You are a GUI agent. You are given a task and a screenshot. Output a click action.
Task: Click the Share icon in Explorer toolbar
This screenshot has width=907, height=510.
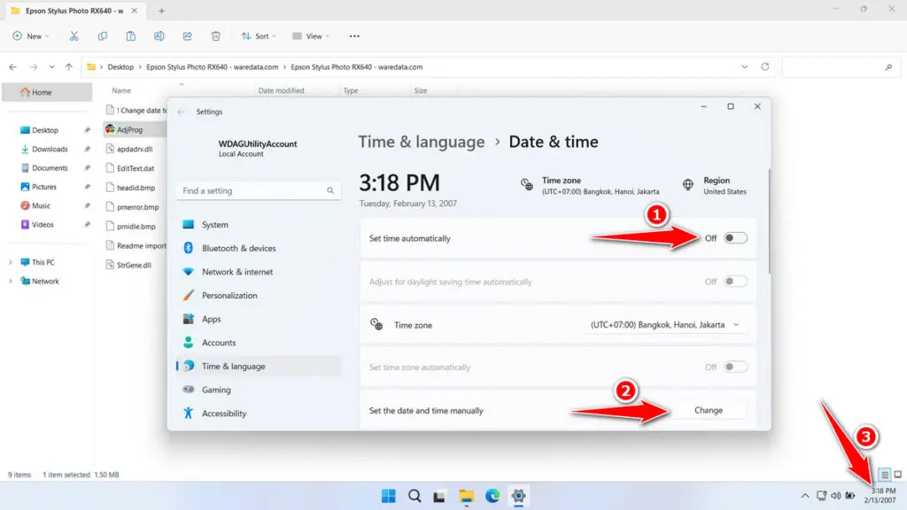tap(187, 36)
